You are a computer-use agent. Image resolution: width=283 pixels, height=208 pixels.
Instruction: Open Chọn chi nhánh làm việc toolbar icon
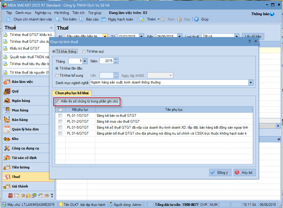point(8,19)
